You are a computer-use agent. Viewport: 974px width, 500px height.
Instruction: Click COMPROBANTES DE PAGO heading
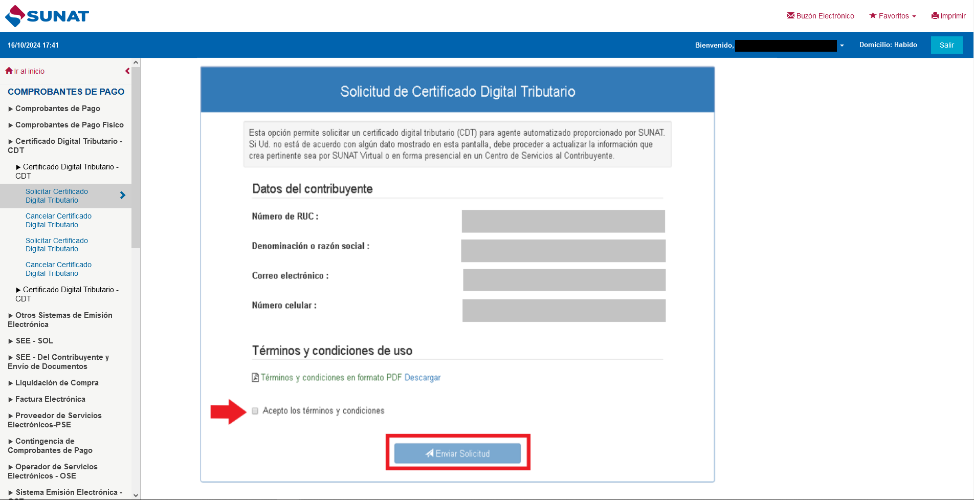pos(66,92)
